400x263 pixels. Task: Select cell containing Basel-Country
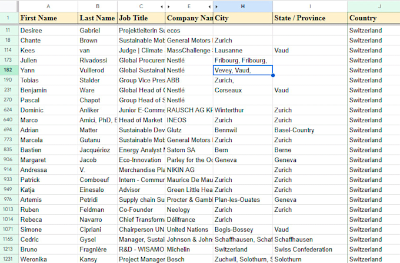pos(310,130)
